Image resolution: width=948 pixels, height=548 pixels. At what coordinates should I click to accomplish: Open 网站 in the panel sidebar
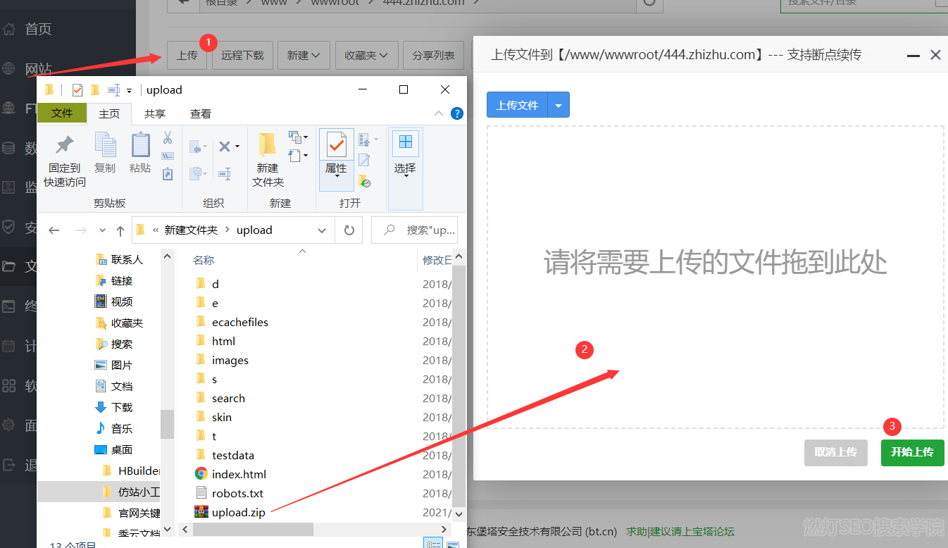click(x=38, y=69)
